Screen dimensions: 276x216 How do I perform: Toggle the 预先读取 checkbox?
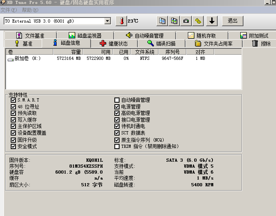click(13, 113)
